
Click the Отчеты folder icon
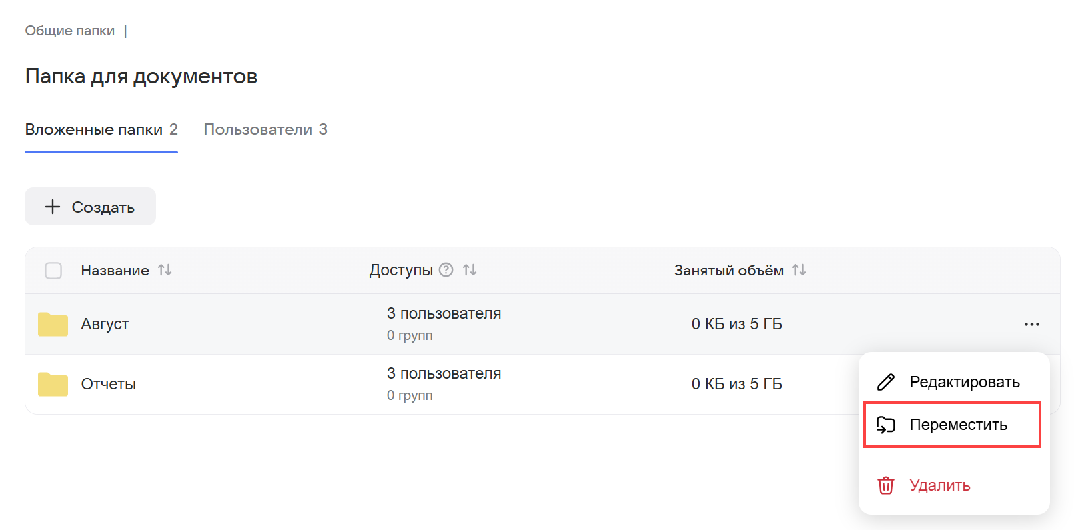click(53, 385)
